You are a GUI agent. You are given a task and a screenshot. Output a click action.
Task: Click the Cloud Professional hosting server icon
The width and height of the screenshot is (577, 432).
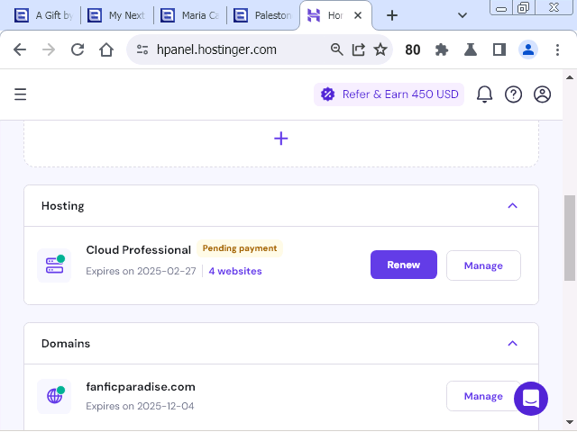[54, 265]
